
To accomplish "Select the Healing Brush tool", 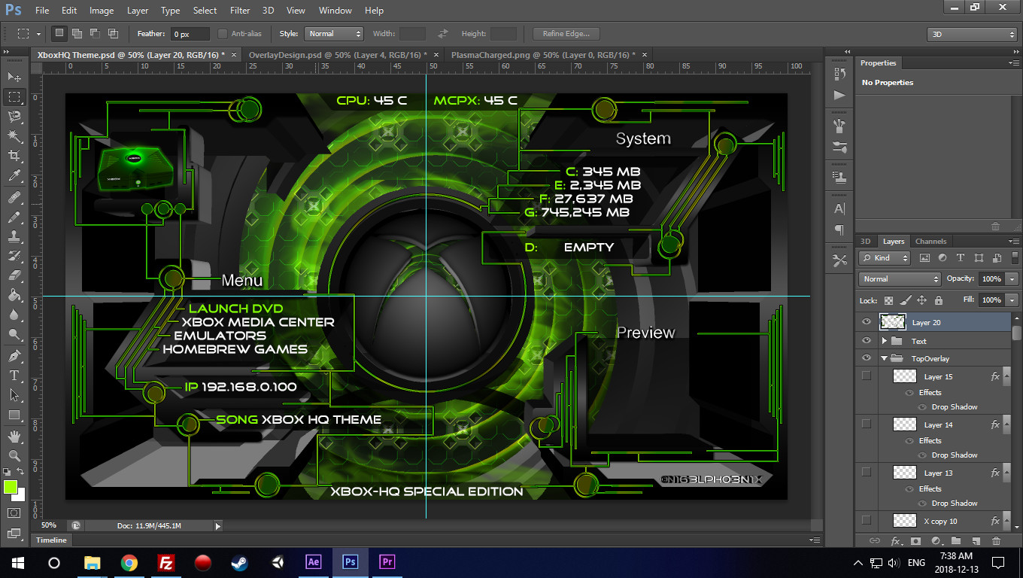I will tap(14, 197).
